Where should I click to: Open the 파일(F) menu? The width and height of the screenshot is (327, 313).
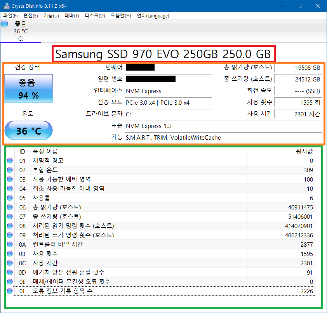(x=10, y=16)
